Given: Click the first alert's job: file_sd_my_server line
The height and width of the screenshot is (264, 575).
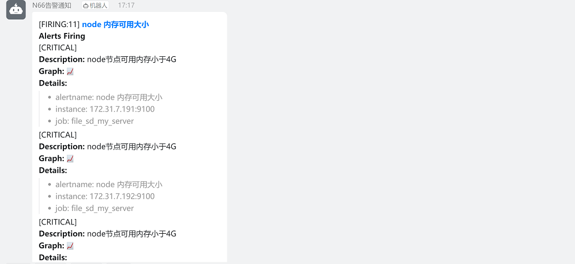Looking at the screenshot, I should (95, 121).
